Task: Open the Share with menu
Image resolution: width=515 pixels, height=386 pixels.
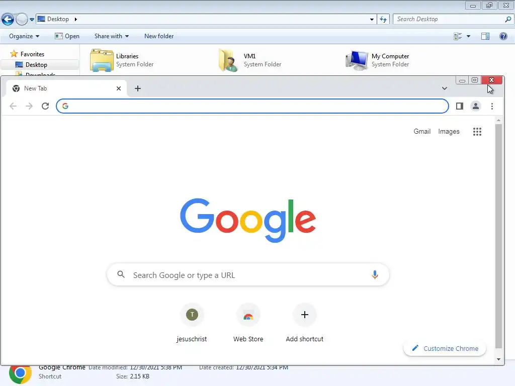Action: [x=111, y=36]
